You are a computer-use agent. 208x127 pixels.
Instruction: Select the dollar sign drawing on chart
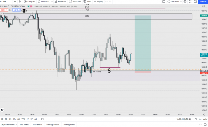pos(109,71)
